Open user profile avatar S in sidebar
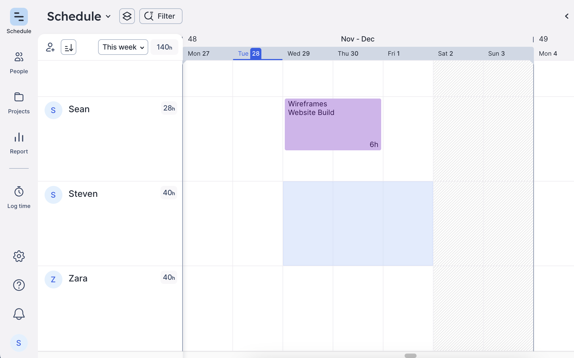 tap(19, 343)
